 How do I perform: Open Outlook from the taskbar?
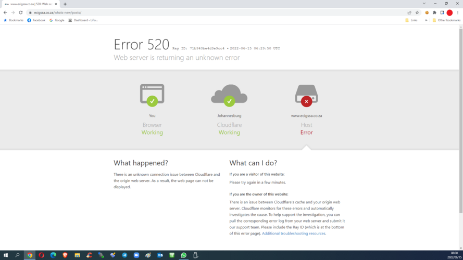tap(160, 255)
